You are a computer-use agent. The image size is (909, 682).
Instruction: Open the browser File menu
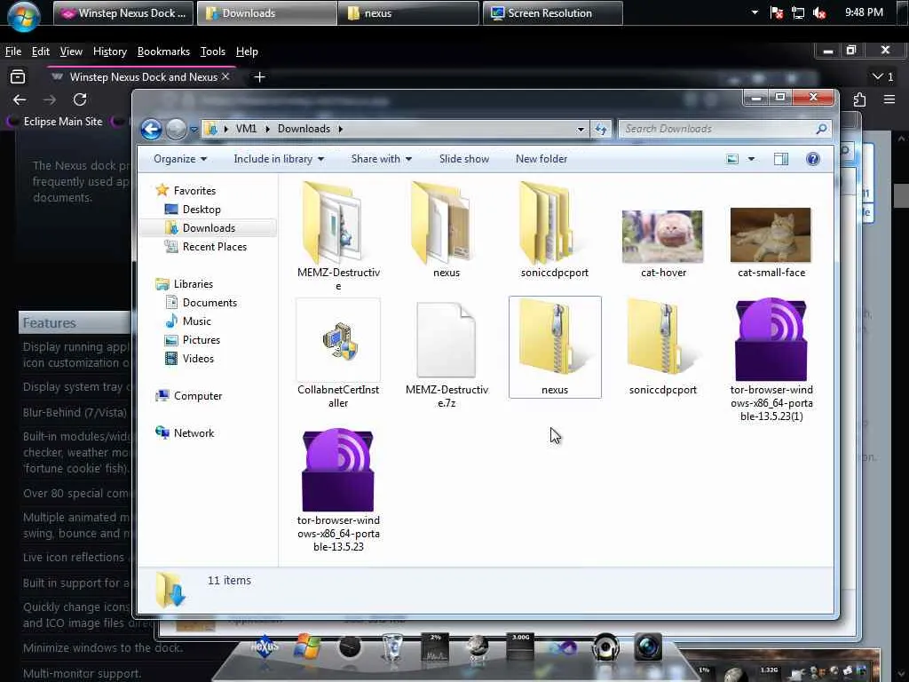[12, 52]
